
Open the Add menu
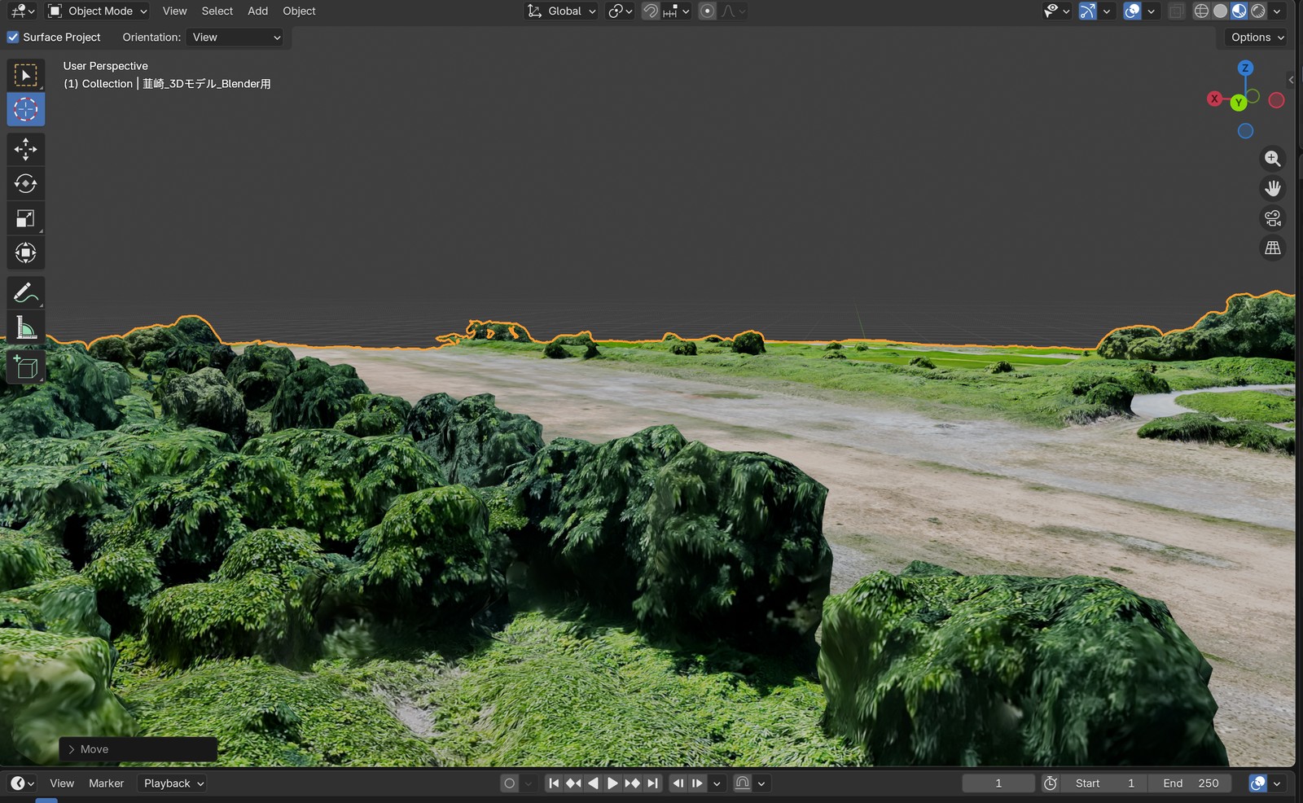click(258, 11)
